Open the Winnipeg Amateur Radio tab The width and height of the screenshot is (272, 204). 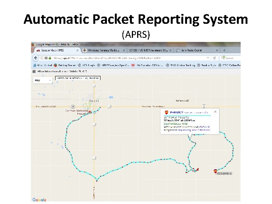pos(104,50)
